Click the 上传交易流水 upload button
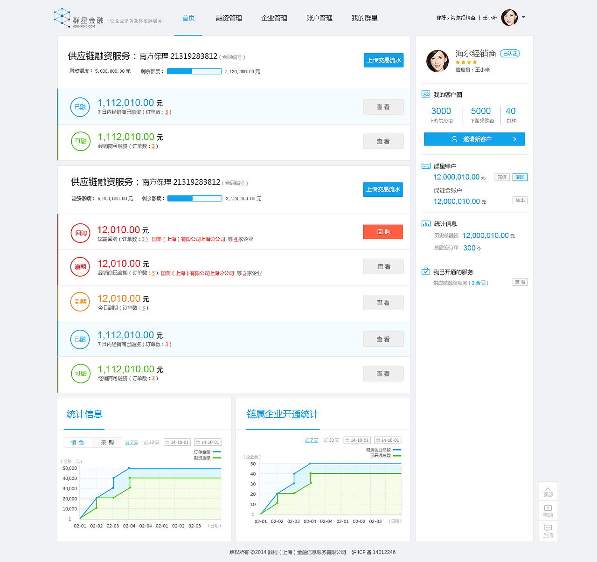This screenshot has height=562, width=597. 383,60
